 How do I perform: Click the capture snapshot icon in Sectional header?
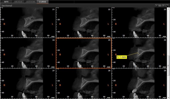point(160,6)
